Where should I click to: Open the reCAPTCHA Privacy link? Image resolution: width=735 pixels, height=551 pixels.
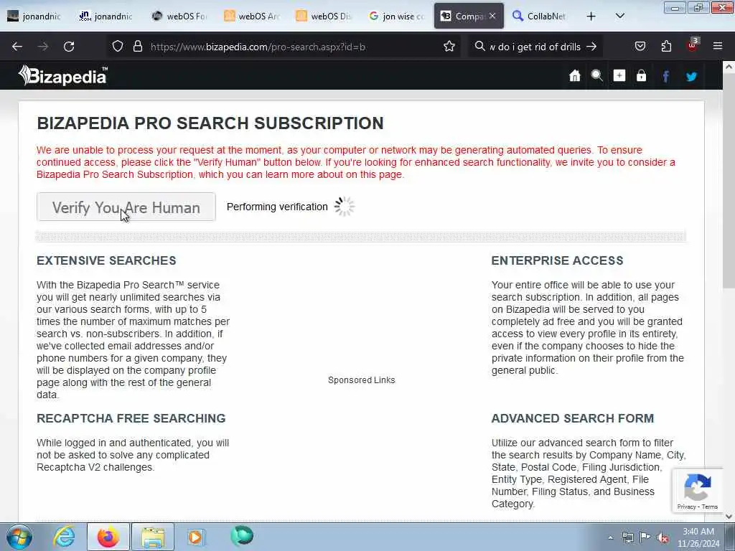tap(686, 507)
